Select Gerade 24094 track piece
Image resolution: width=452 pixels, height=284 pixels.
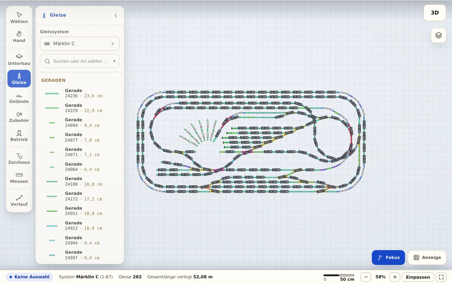80,123
